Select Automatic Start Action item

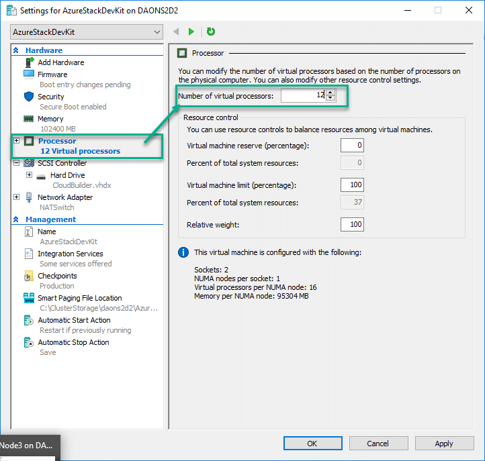pyautogui.click(x=74, y=320)
